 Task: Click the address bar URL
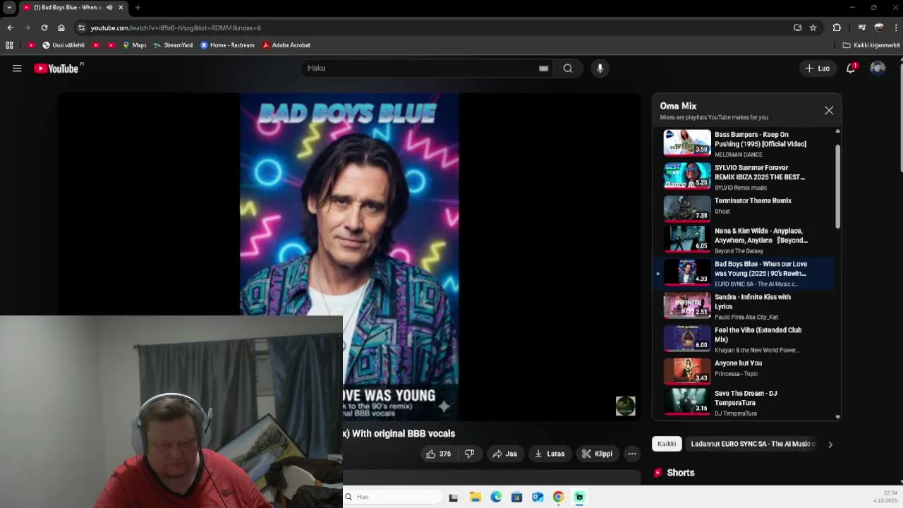pos(176,28)
